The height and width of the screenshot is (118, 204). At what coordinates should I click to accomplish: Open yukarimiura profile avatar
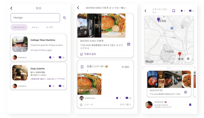pos(82,98)
